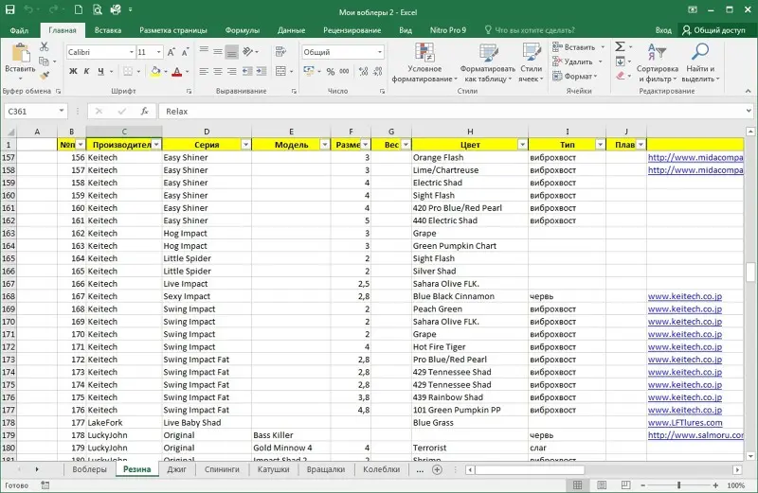Decrease indent icon
This screenshot has width=758, height=493.
(247, 72)
